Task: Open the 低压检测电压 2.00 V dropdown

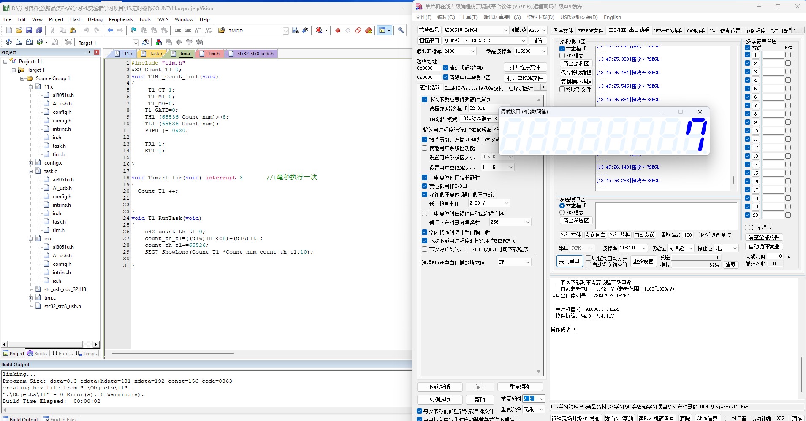Action: point(507,203)
